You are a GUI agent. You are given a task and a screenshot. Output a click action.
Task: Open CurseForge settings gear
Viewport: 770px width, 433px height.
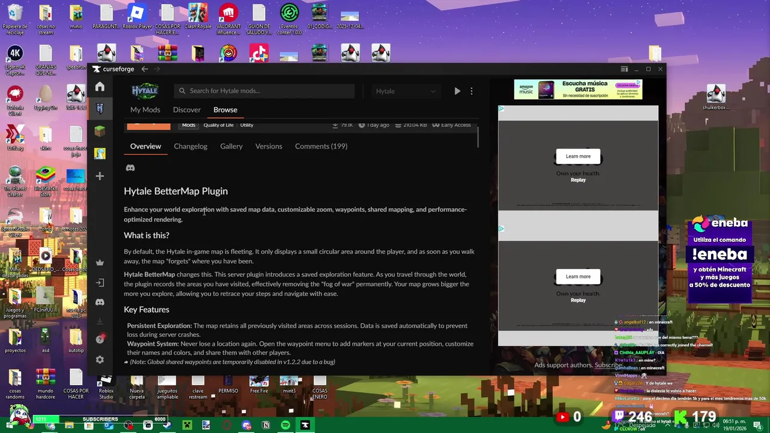(x=100, y=360)
